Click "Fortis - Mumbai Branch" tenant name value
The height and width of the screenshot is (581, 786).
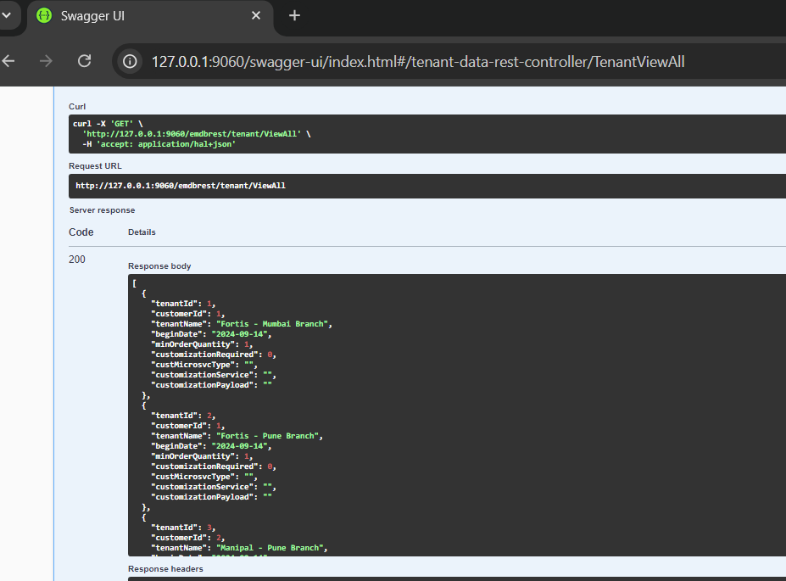point(273,324)
